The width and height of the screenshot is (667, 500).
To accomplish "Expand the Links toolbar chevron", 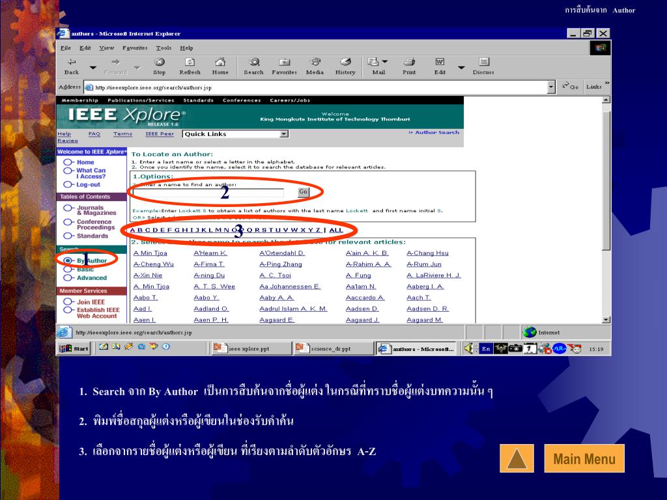I will pos(607,83).
